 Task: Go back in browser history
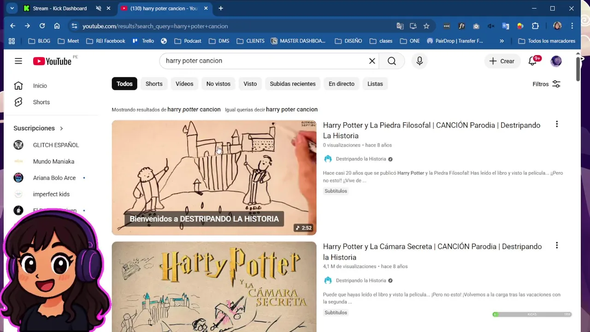click(12, 26)
